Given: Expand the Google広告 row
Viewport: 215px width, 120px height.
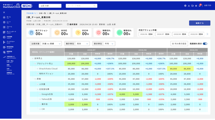Looking at the screenshot, I should (x=40, y=94).
